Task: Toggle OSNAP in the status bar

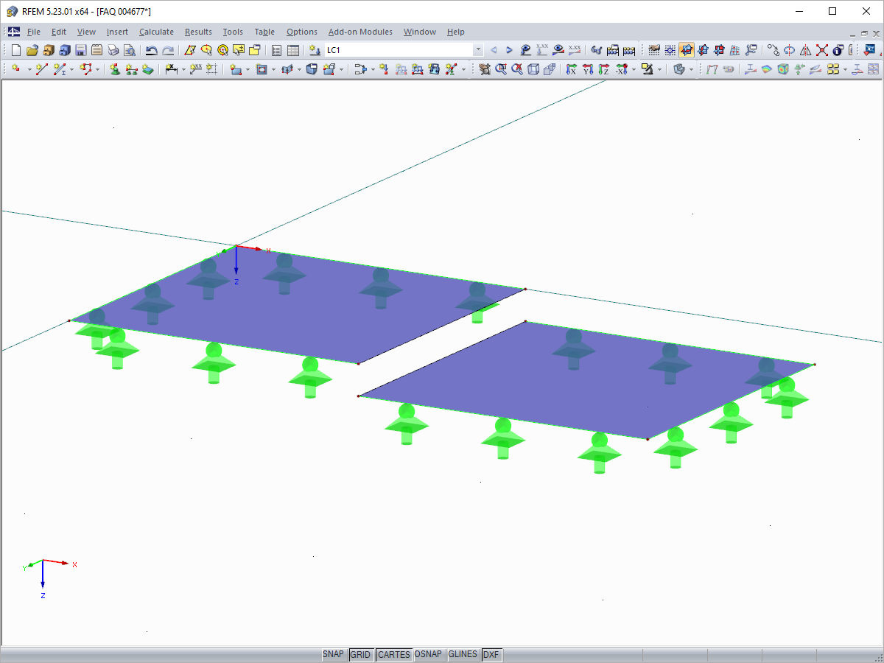Action: point(429,654)
